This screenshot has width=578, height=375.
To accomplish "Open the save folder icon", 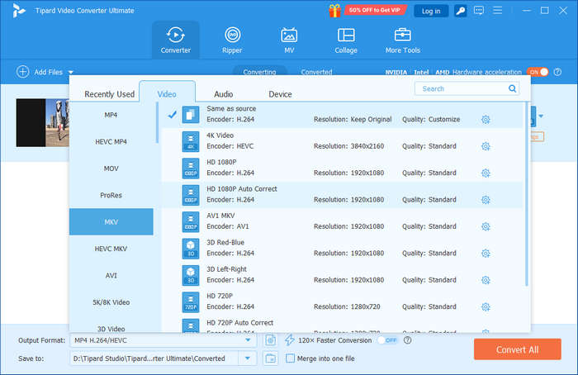I will [x=271, y=358].
